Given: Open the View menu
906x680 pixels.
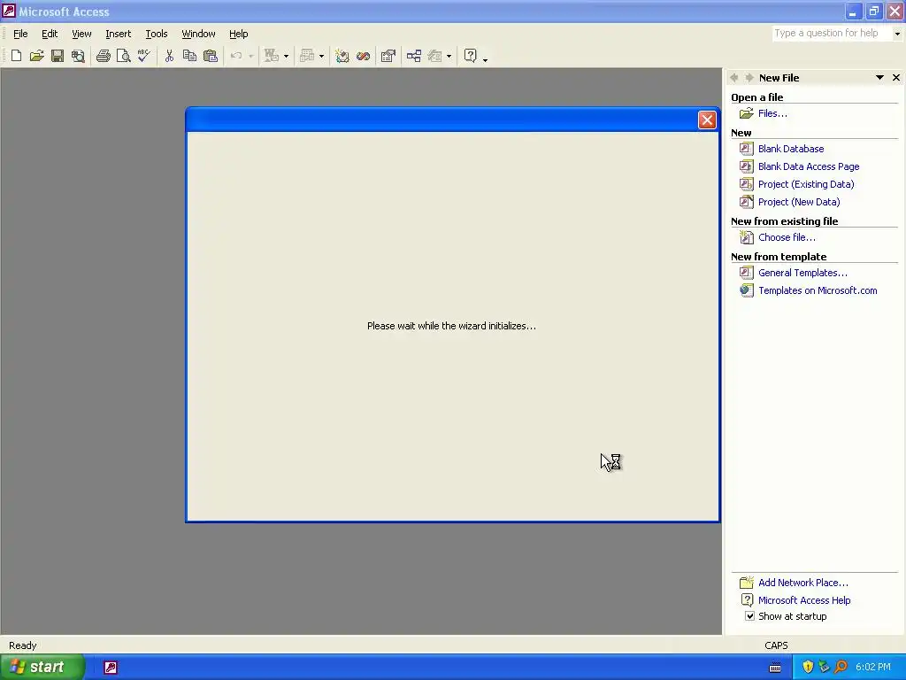Looking at the screenshot, I should [x=81, y=34].
